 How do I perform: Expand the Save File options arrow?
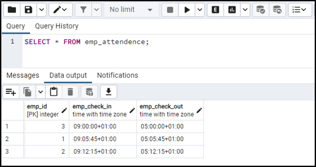42,10
